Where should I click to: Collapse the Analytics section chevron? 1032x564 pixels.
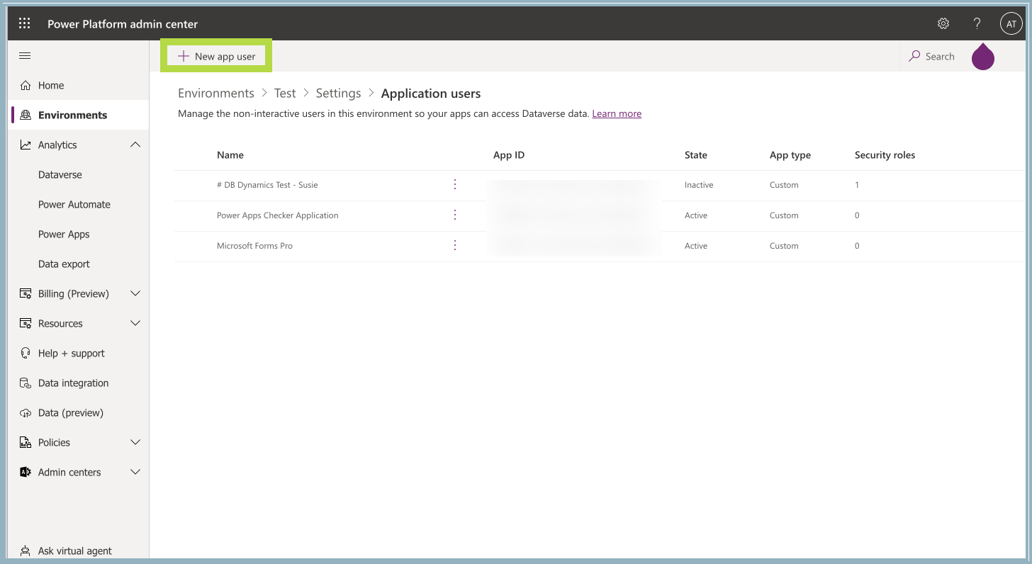[135, 145]
